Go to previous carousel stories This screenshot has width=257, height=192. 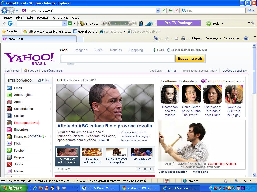point(139,169)
